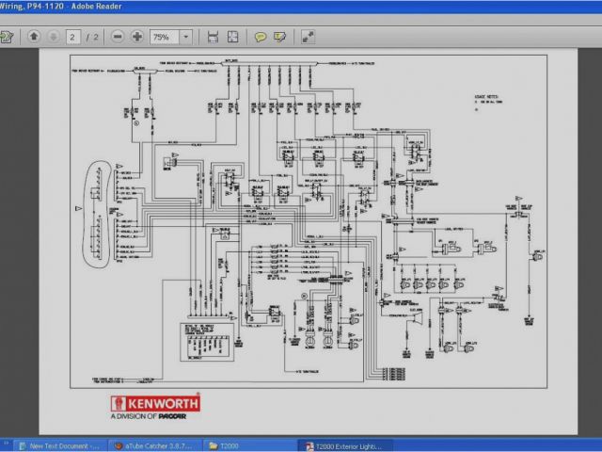
Task: Go to the previous page using up arrow
Action: coord(34,37)
